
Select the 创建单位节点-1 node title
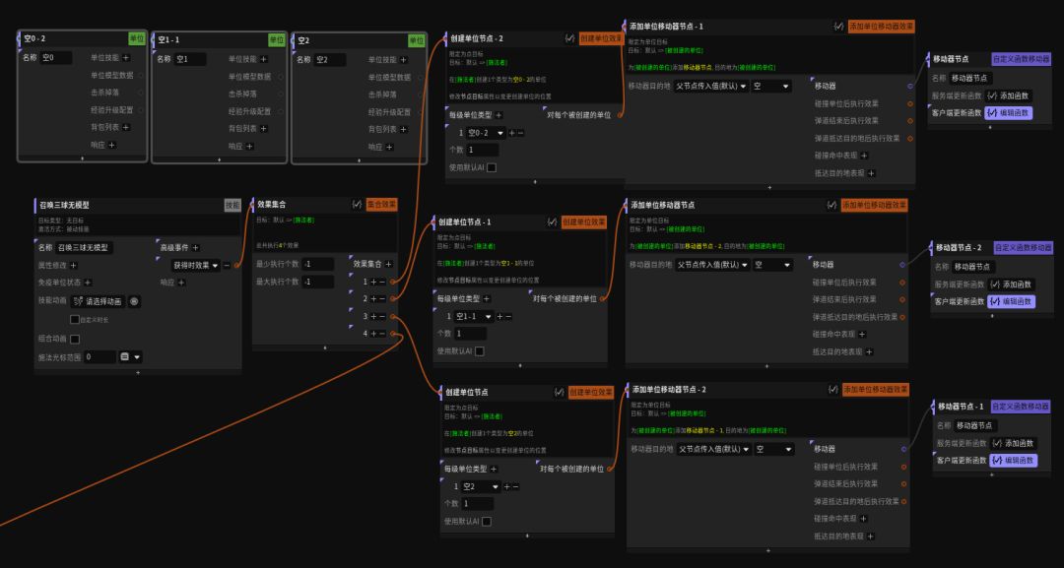pyautogui.click(x=465, y=221)
